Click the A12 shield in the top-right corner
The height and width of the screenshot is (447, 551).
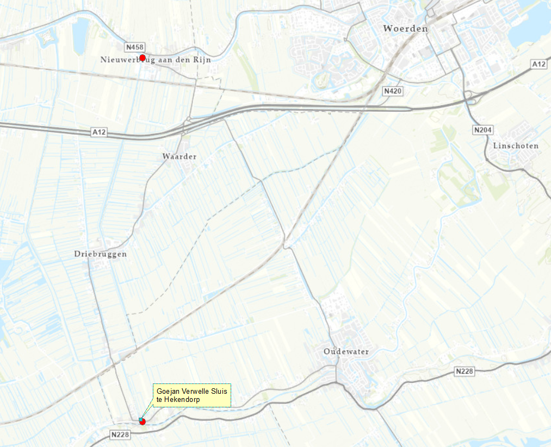point(538,64)
